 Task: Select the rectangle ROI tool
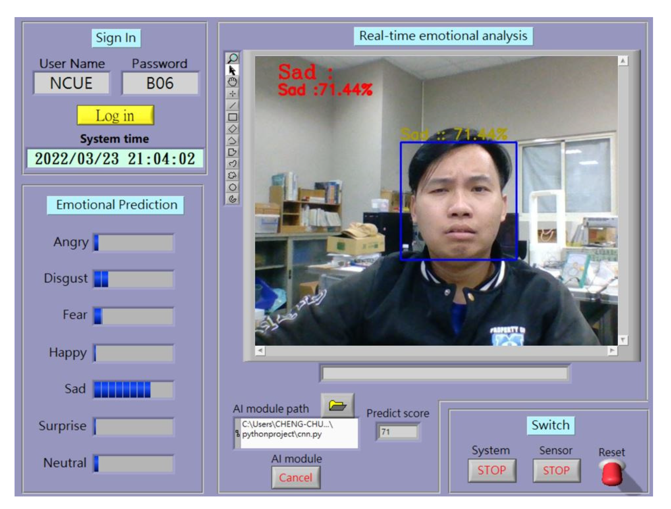pyautogui.click(x=233, y=117)
